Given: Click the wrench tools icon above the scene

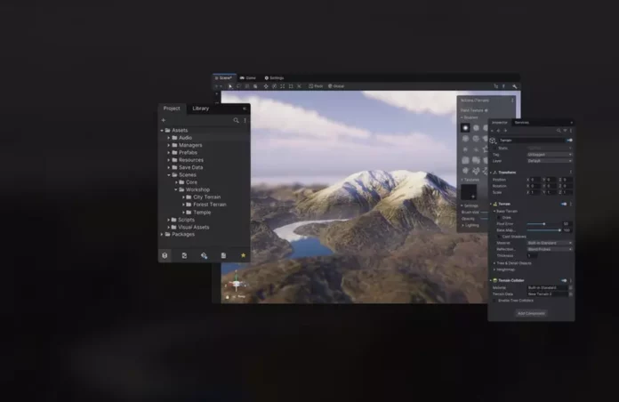Looking at the screenshot, I should [x=515, y=86].
